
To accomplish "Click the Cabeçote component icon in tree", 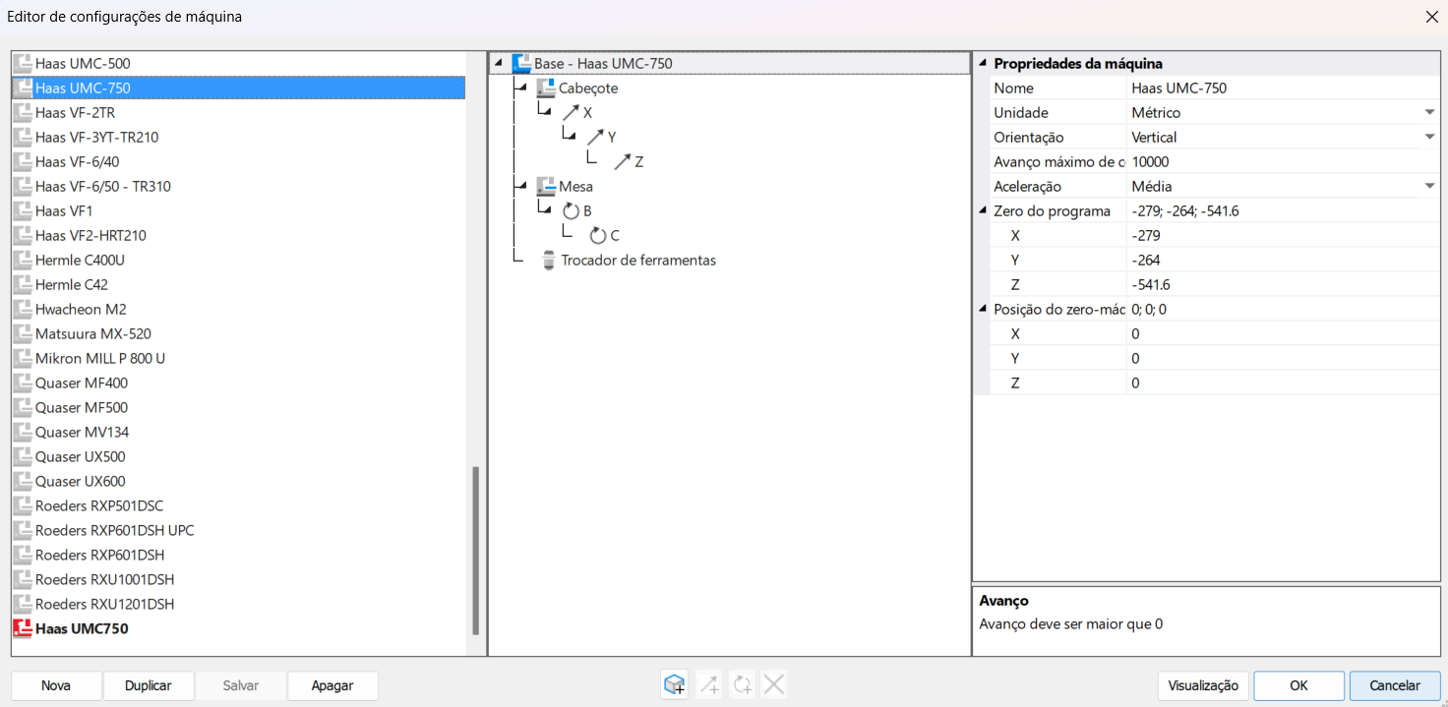I will point(546,88).
